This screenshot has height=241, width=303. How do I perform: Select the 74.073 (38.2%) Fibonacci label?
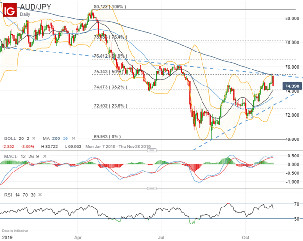click(110, 87)
